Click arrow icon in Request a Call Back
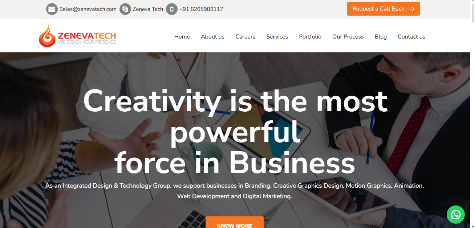Viewport: 475px width, 228px height. [411, 9]
